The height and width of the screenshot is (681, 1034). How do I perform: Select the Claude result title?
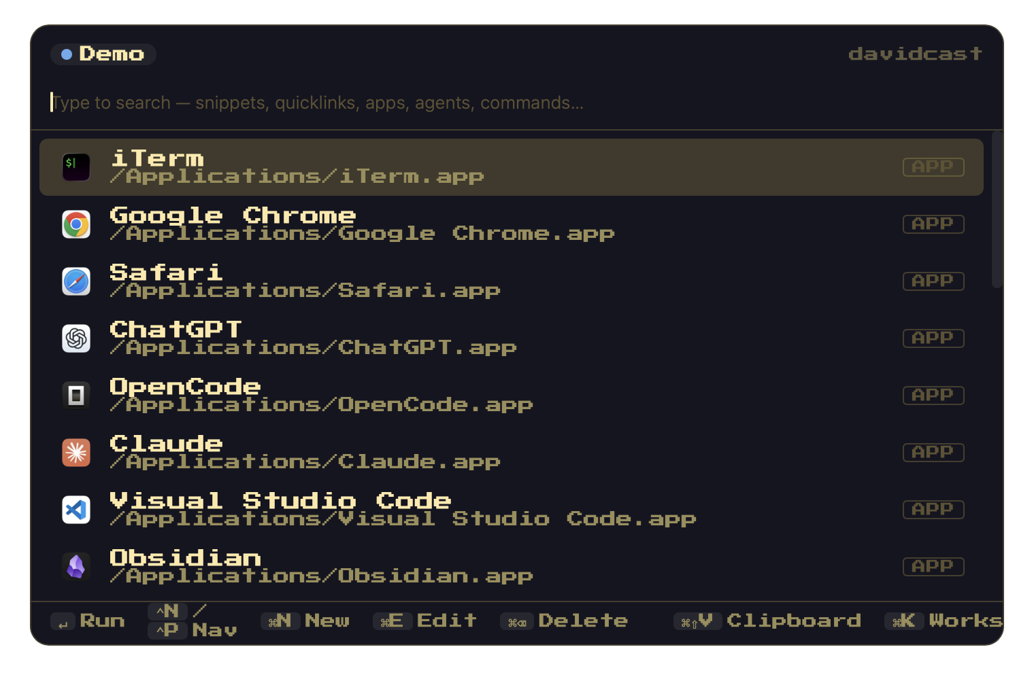pyautogui.click(x=166, y=444)
